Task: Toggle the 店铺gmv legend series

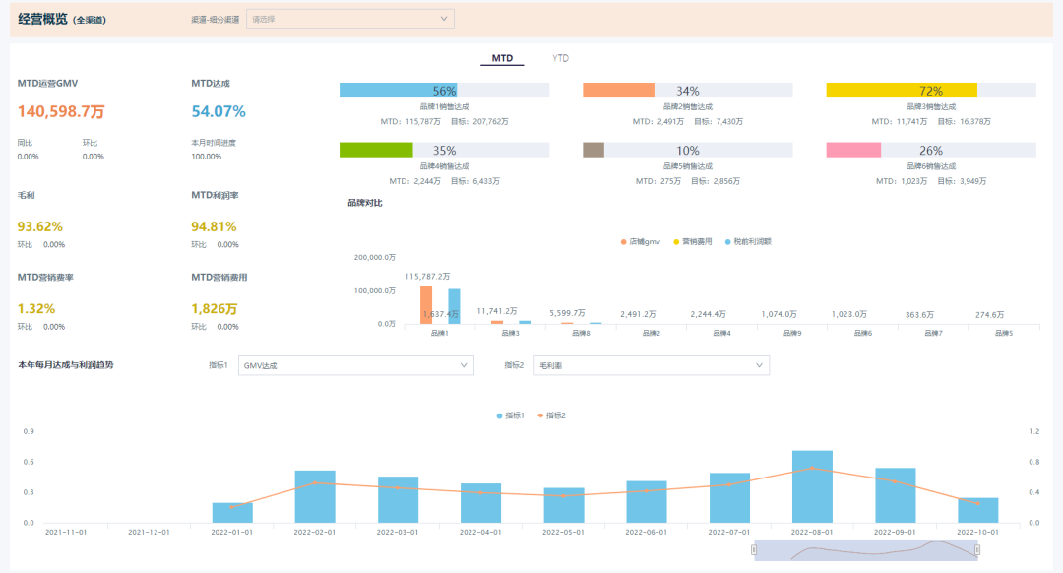Action: click(640, 242)
